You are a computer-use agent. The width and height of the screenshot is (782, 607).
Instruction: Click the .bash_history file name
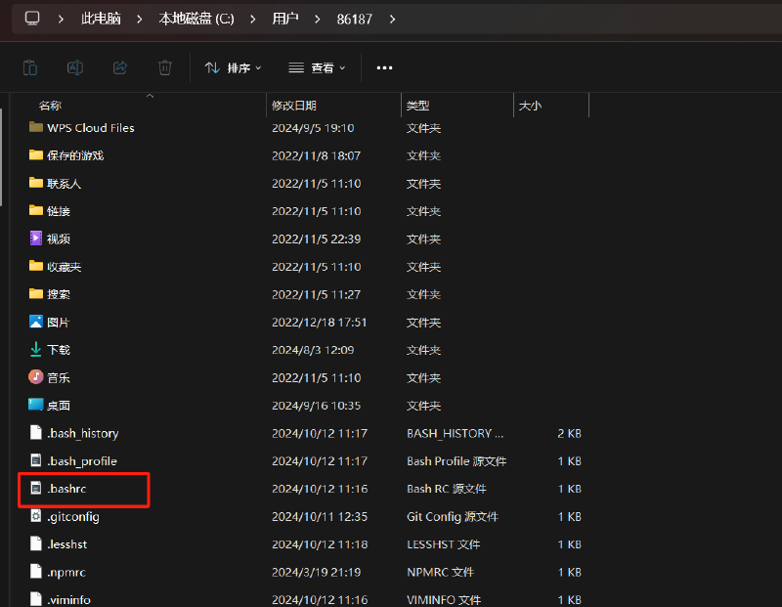pos(83,433)
